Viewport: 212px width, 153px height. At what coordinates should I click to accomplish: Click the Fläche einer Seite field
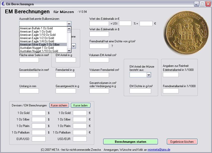pyautogui.click(x=29, y=60)
